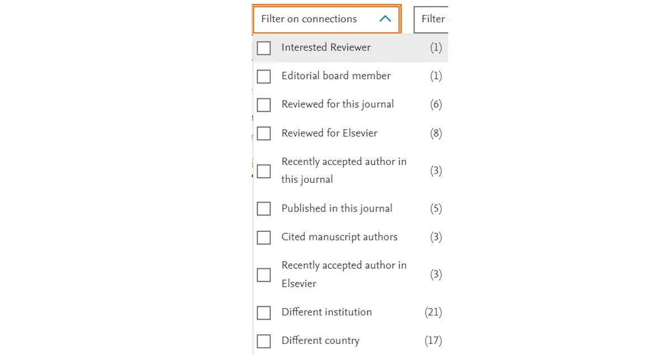
Task: Check the Cited manuscript authors box
Action: tap(264, 238)
